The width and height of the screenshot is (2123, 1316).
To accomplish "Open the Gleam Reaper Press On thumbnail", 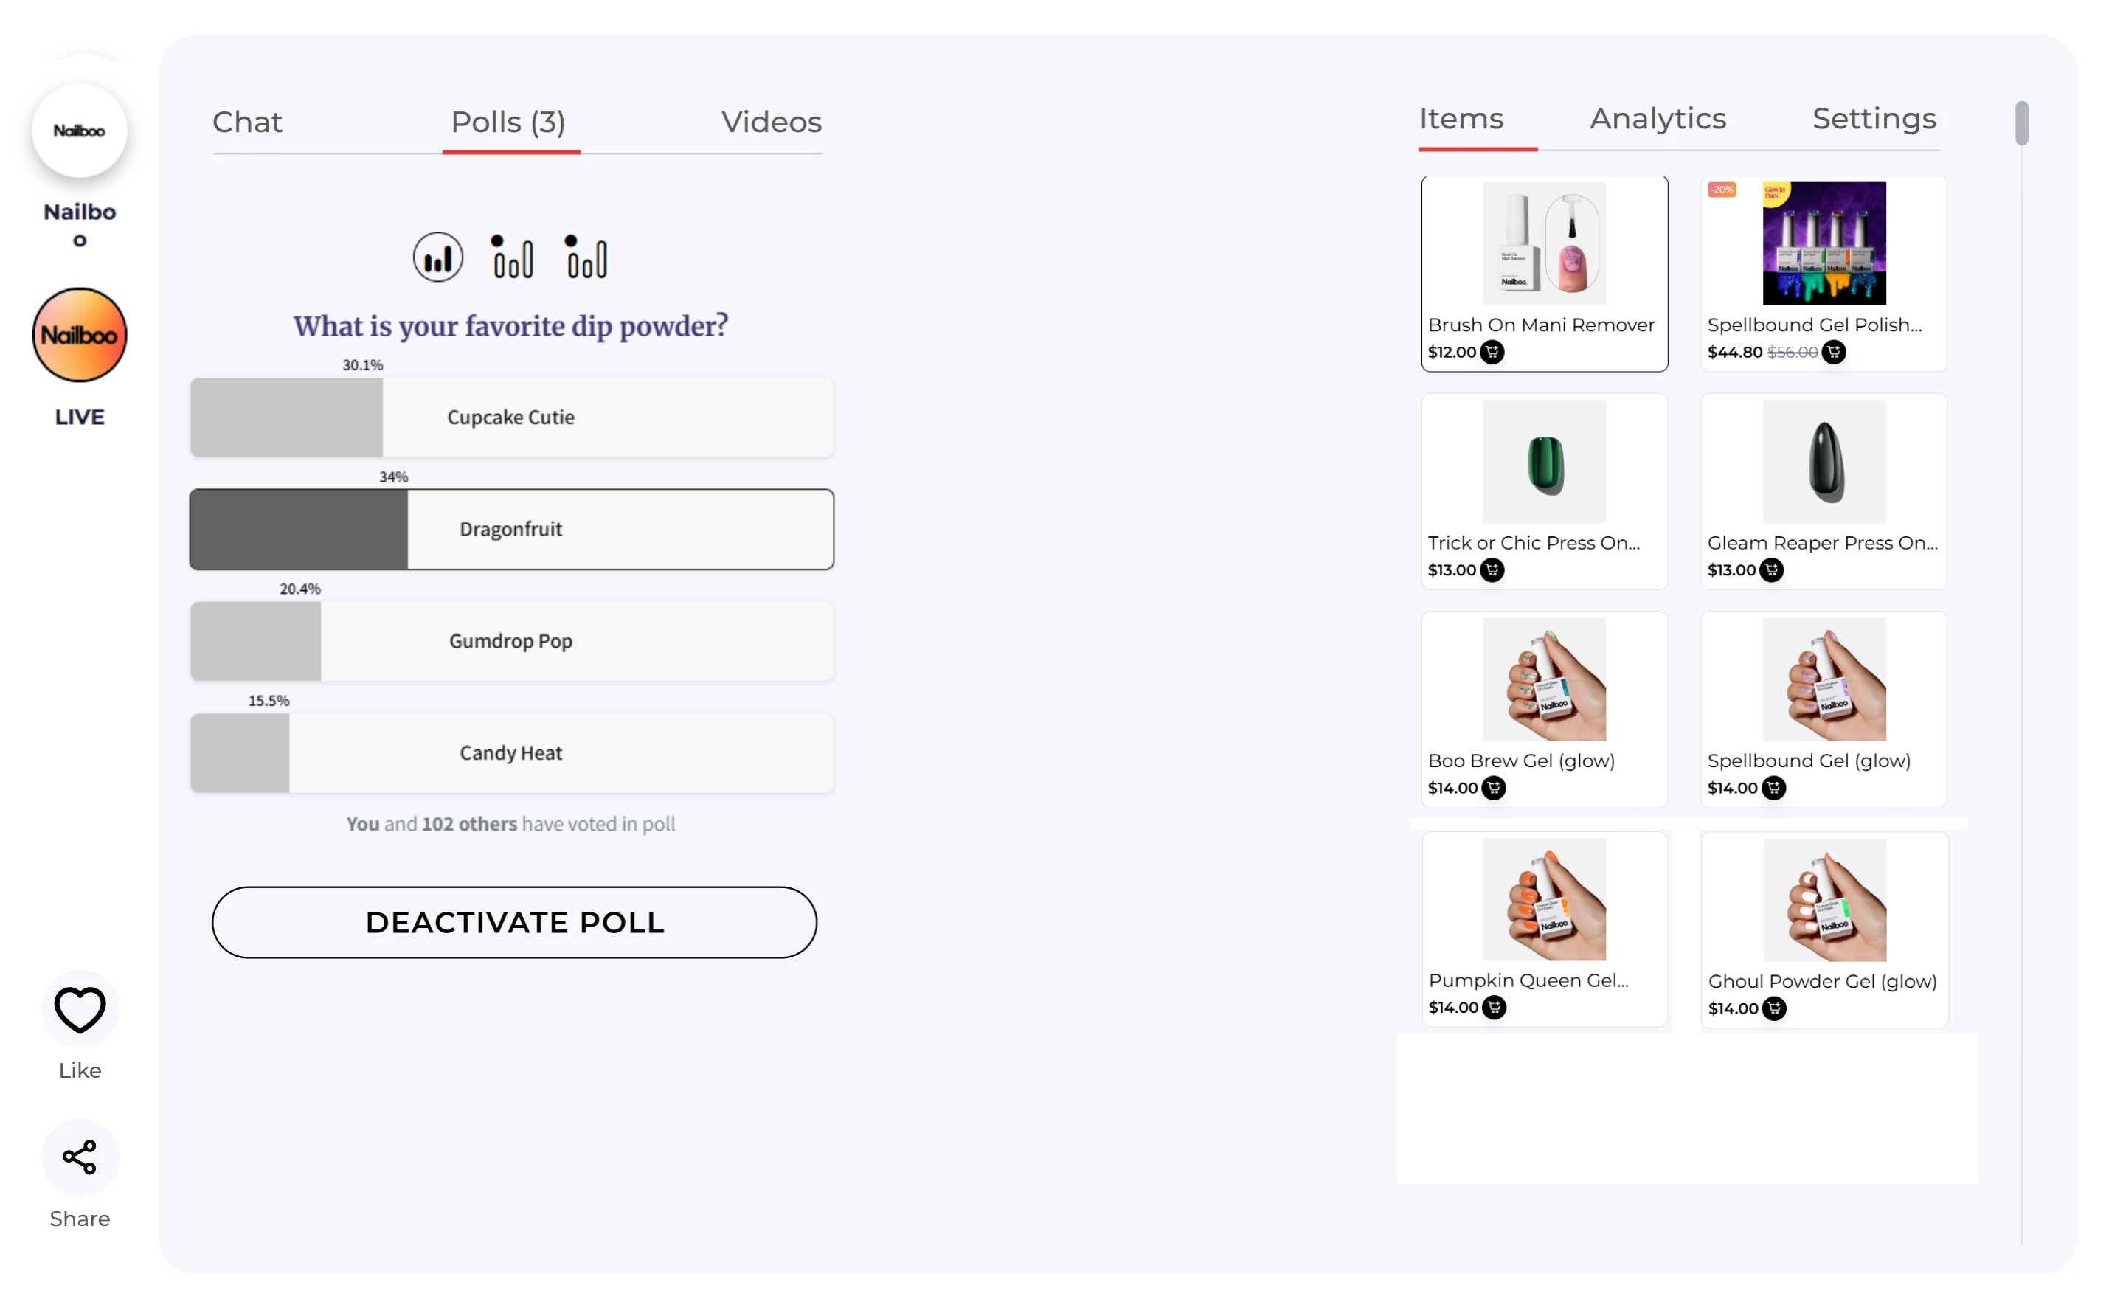I will 1824,461.
